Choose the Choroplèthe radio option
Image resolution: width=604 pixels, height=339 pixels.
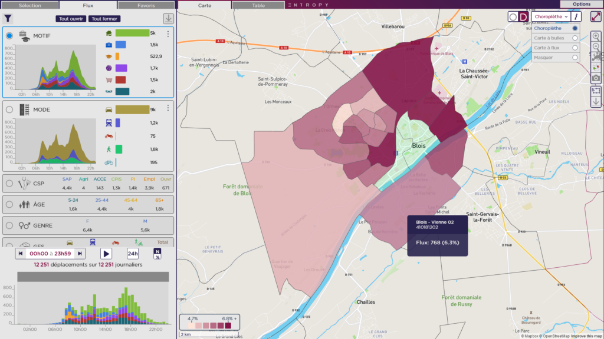coord(575,28)
